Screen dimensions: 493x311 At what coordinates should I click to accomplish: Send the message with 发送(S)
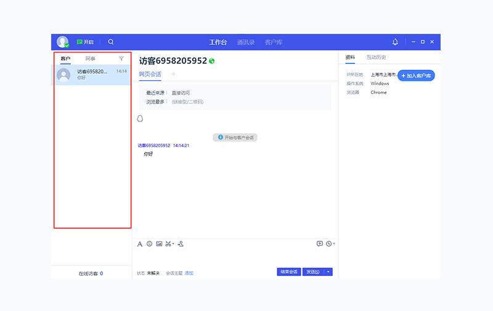tap(313, 272)
